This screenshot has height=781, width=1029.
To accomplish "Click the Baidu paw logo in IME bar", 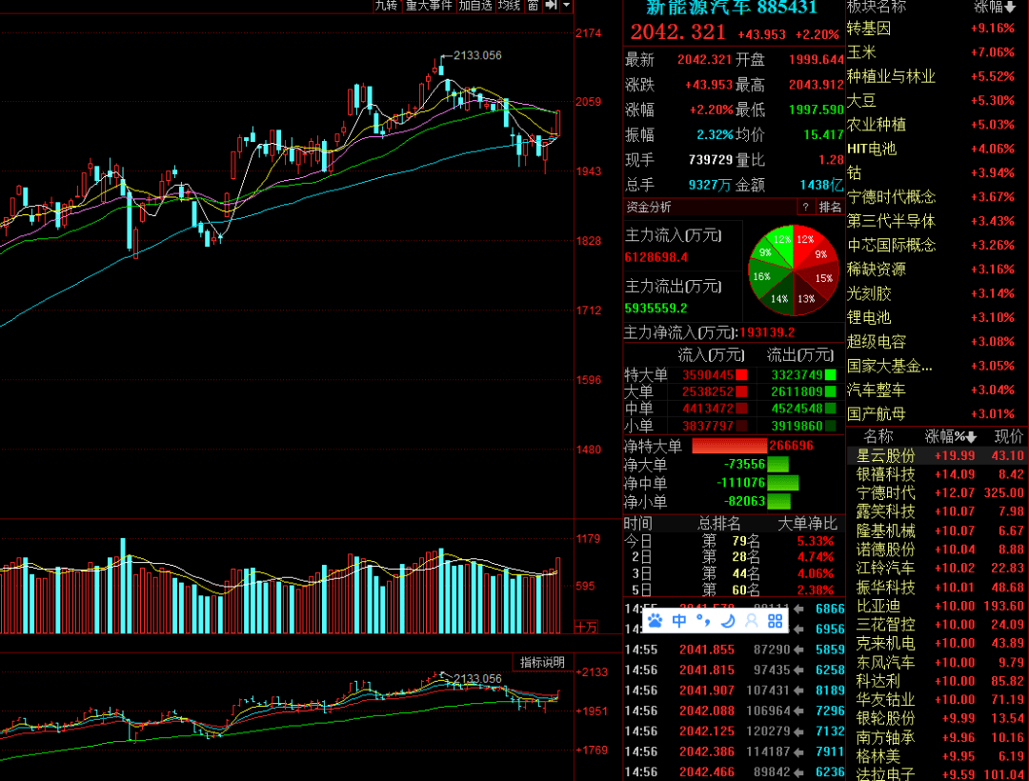I will point(656,621).
